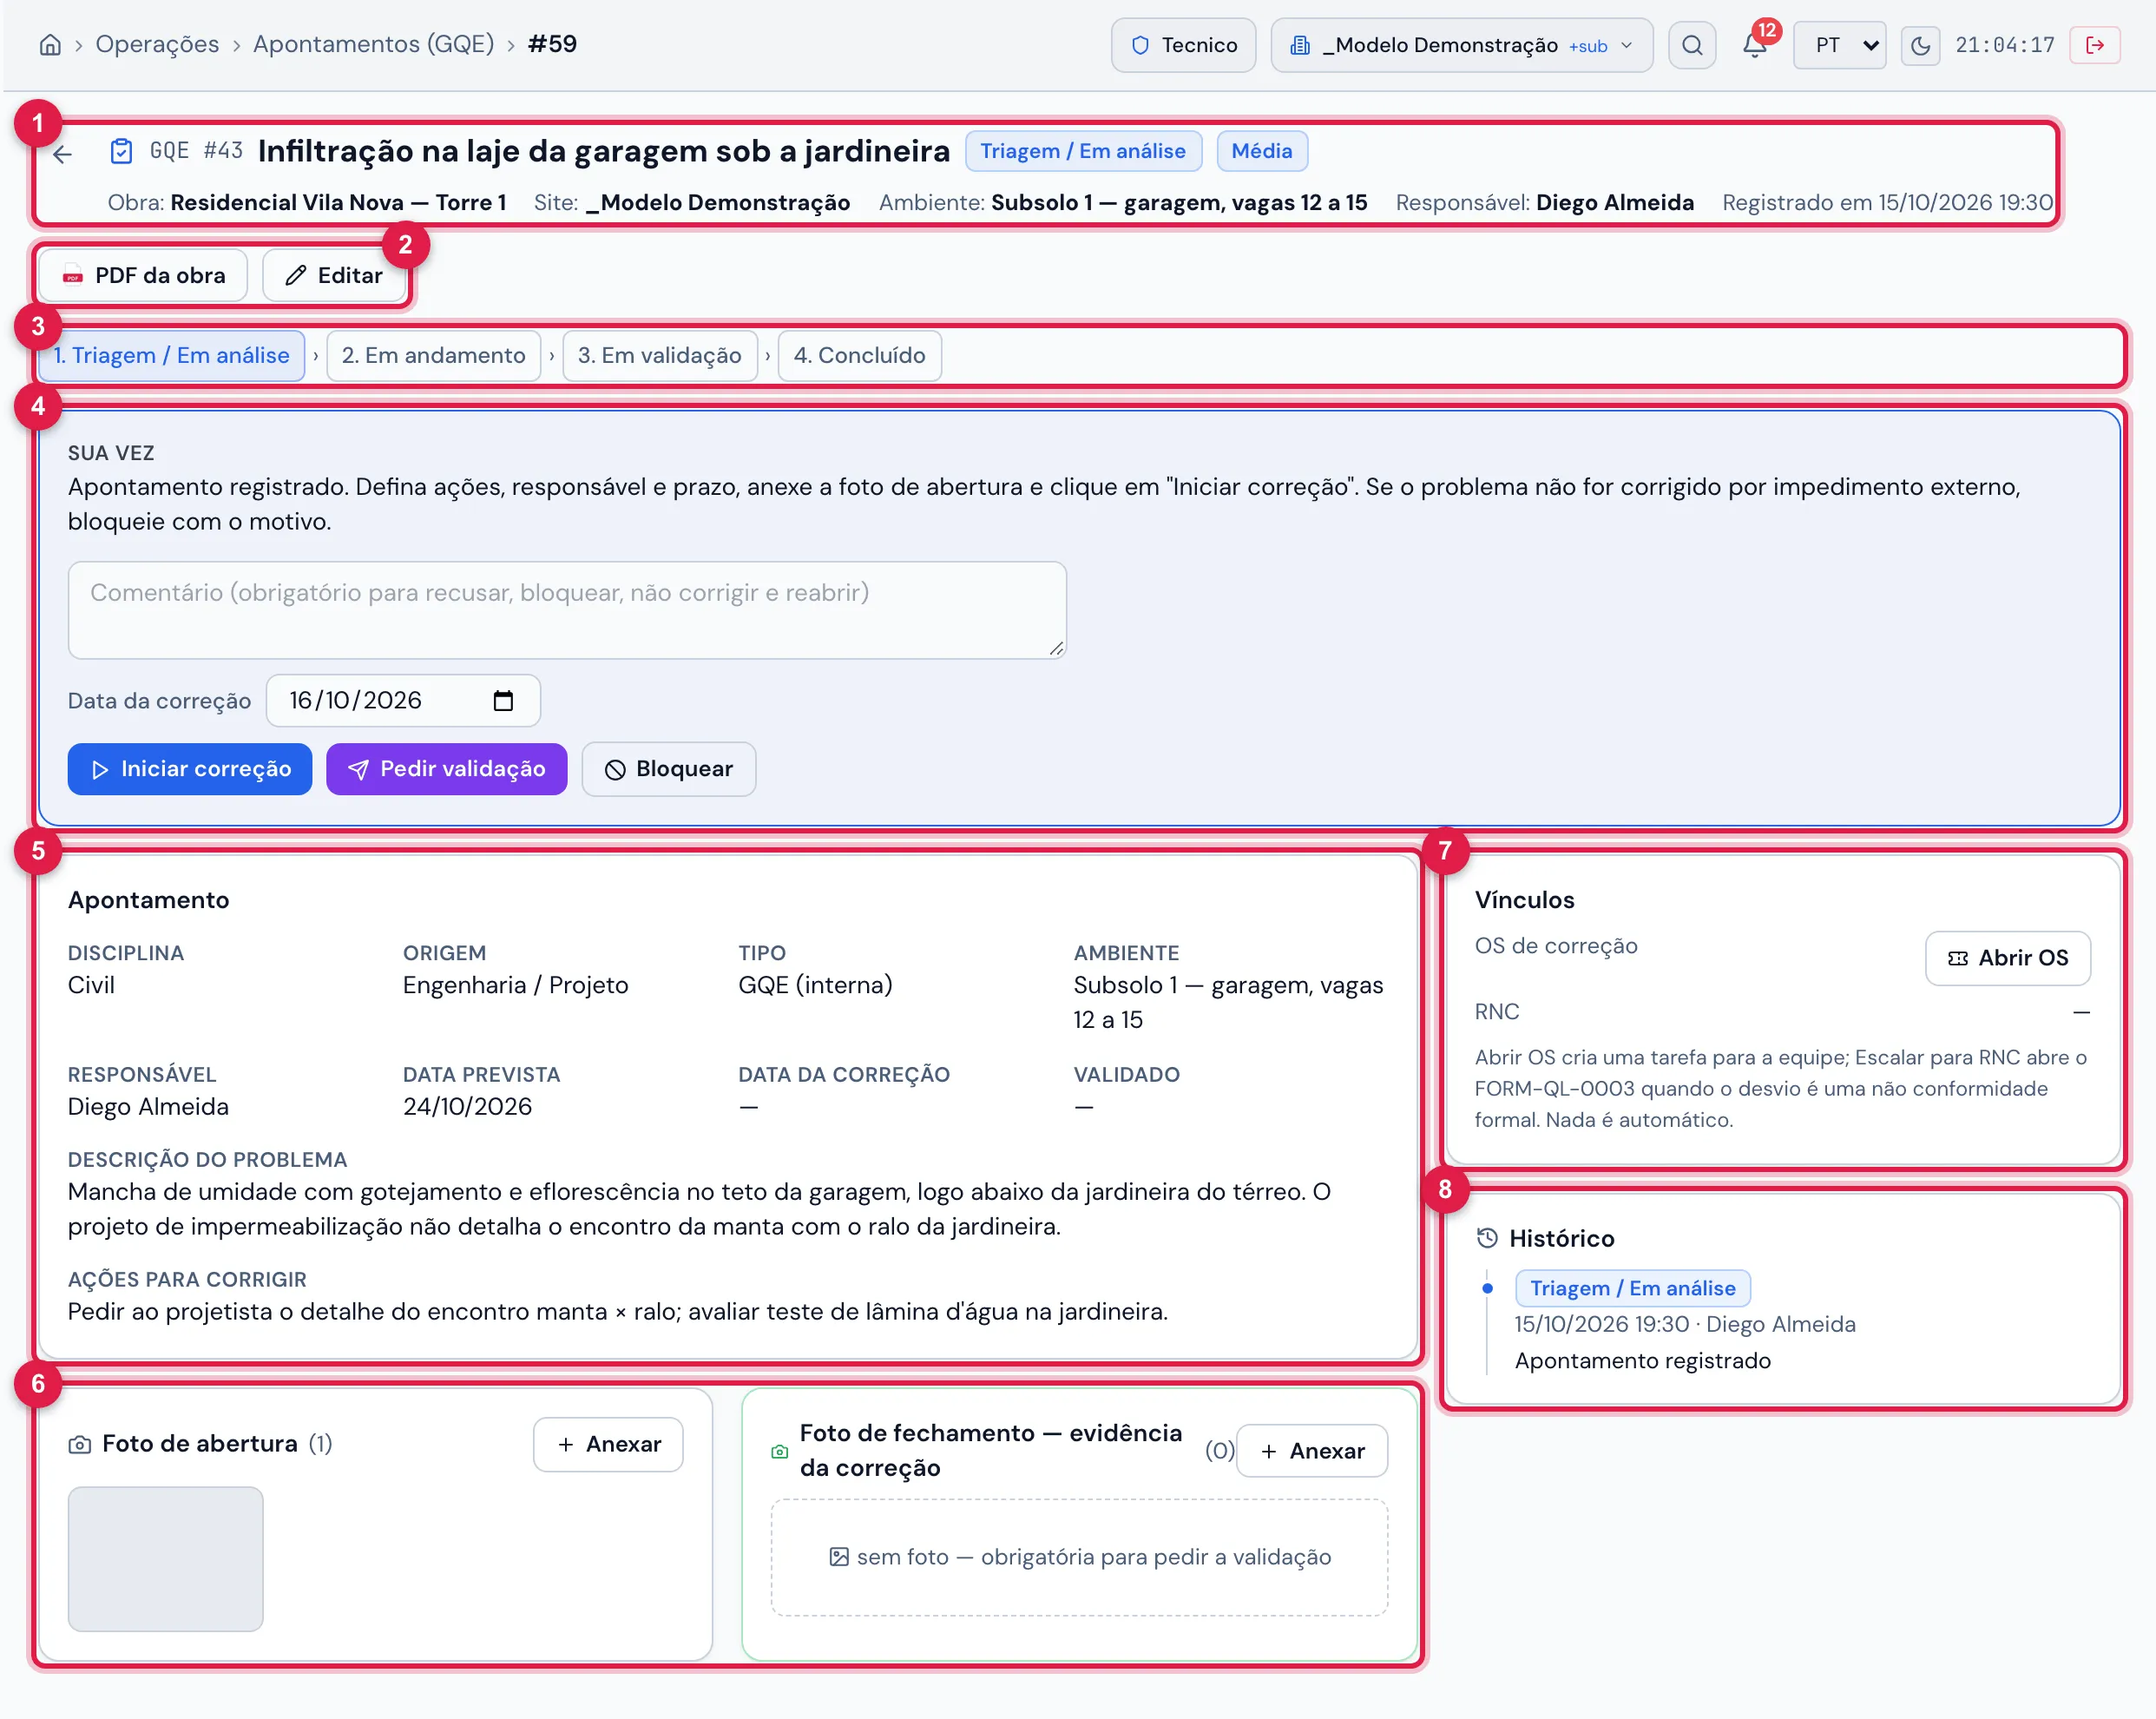2156x1719 pixels.
Task: Click the Bloquear button
Action: [x=669, y=769]
